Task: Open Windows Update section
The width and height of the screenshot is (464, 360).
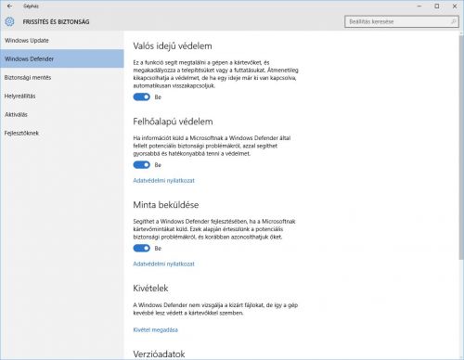Action: [x=62, y=40]
